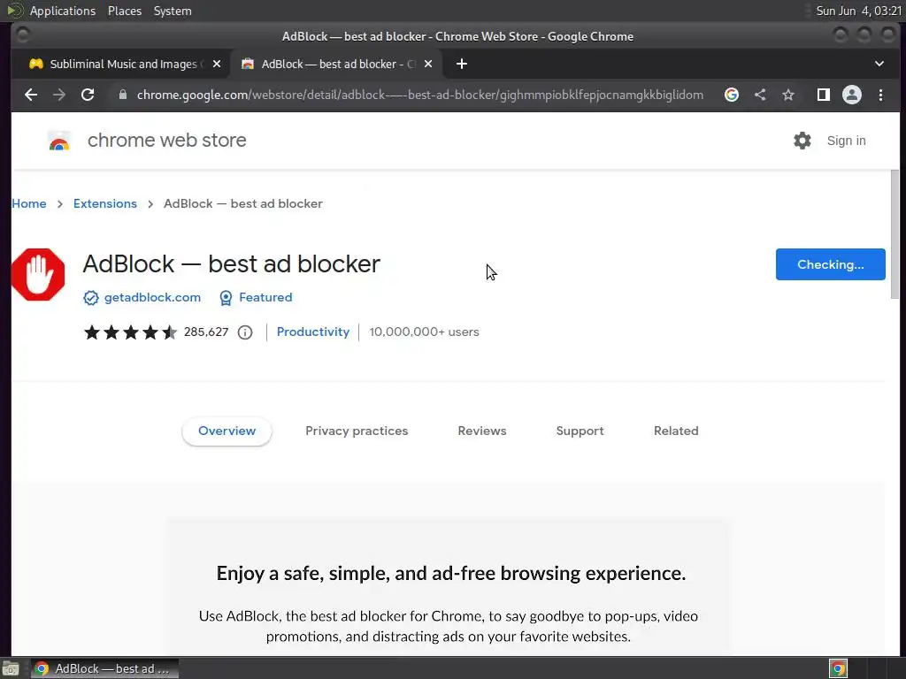
Task: Click the lock icon in address bar
Action: click(x=122, y=95)
